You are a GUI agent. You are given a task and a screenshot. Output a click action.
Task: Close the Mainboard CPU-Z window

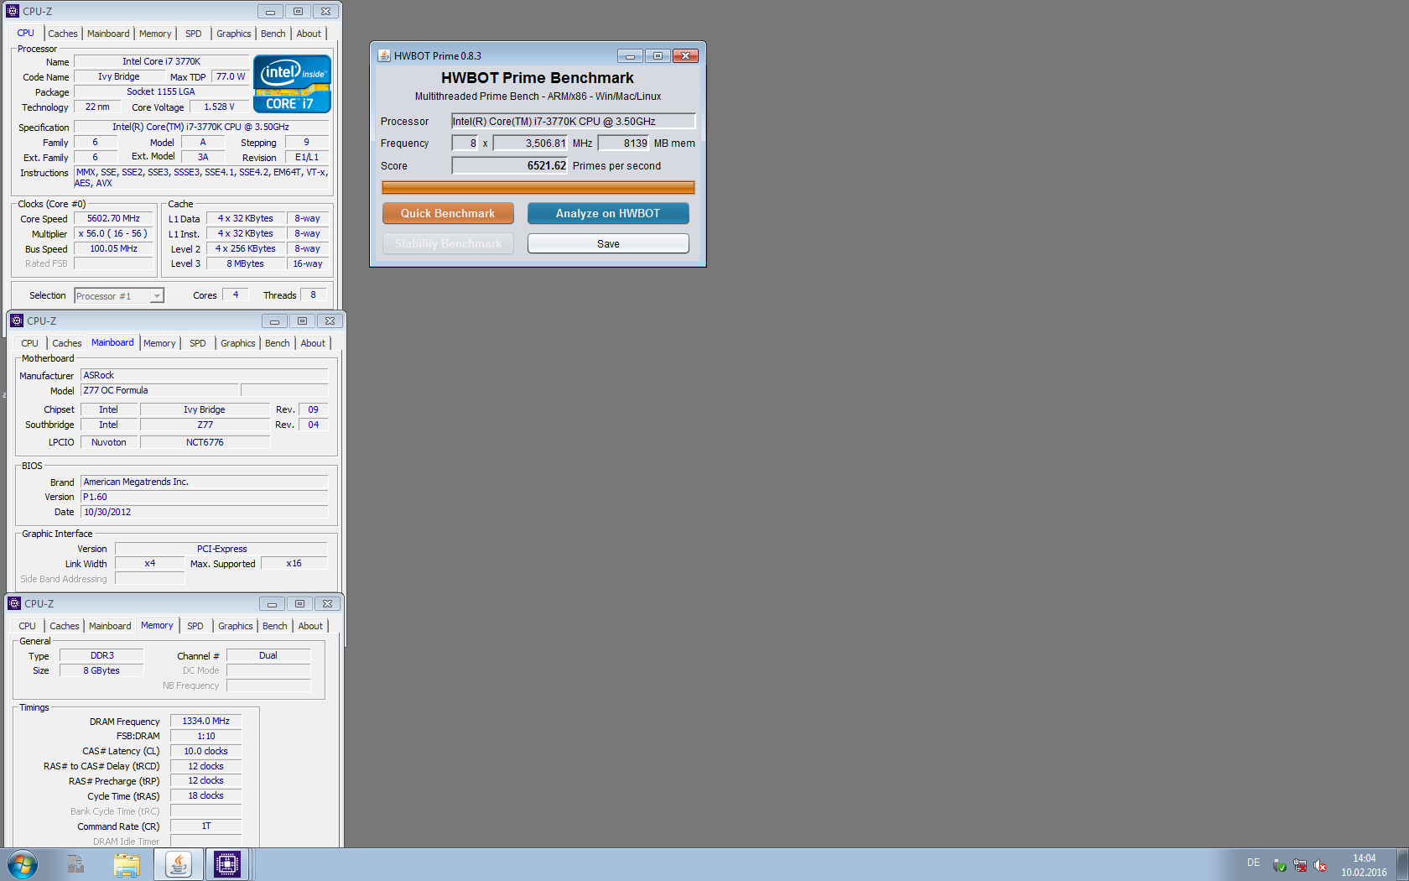330,321
